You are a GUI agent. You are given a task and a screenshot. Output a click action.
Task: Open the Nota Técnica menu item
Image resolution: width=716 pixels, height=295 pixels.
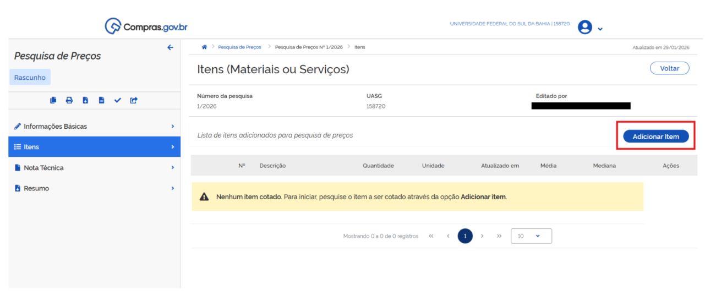[44, 168]
